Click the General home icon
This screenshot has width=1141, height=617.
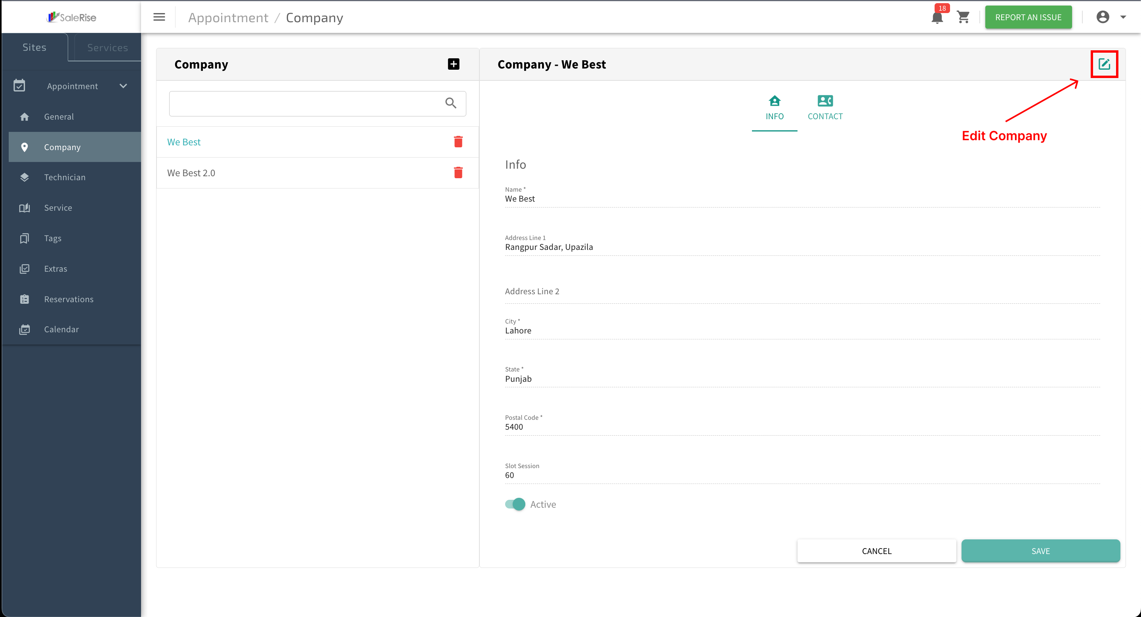point(24,116)
